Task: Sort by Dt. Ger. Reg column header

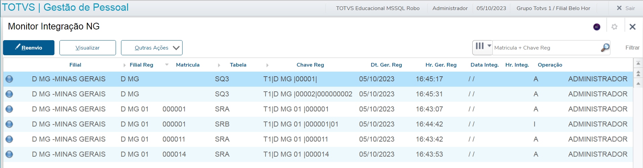Action: pos(386,65)
